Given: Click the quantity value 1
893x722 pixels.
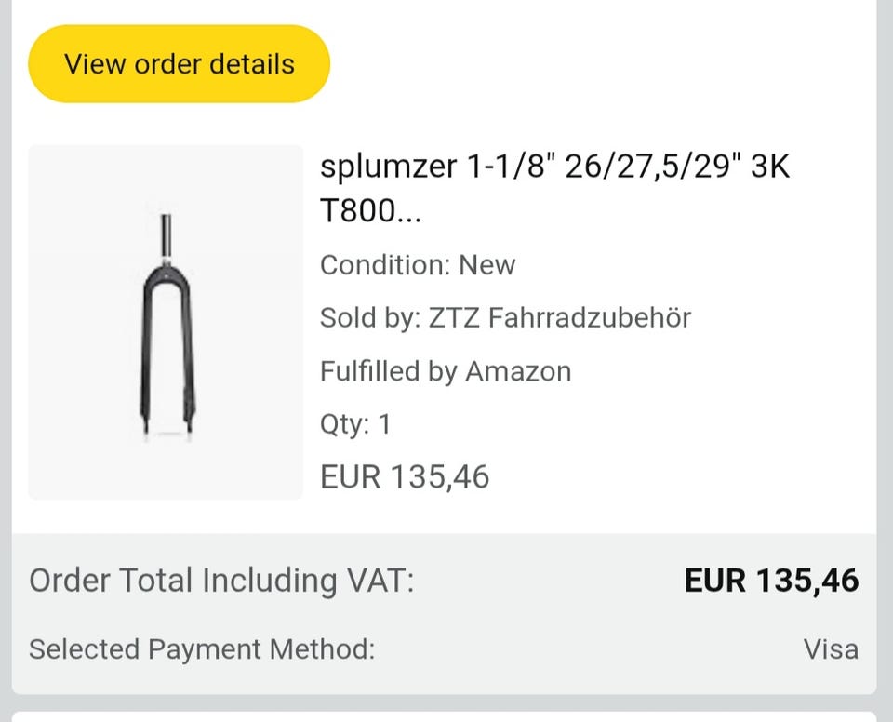Looking at the screenshot, I should pos(384,424).
